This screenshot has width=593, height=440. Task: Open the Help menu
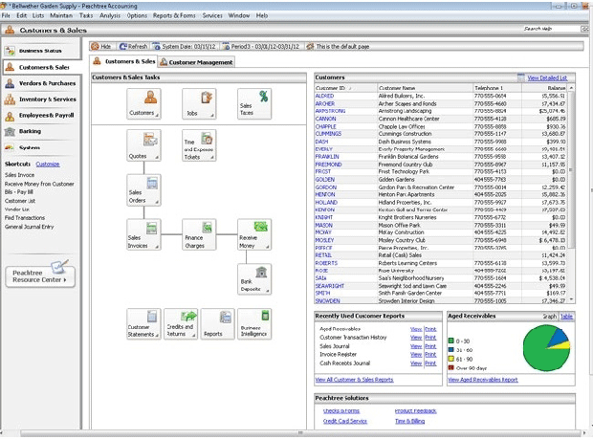pos(262,15)
